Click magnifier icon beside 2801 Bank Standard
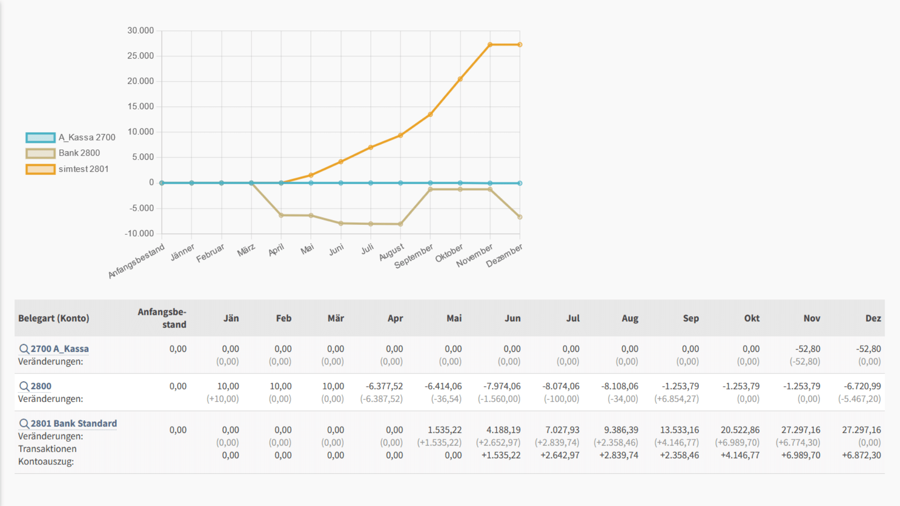 click(x=24, y=424)
